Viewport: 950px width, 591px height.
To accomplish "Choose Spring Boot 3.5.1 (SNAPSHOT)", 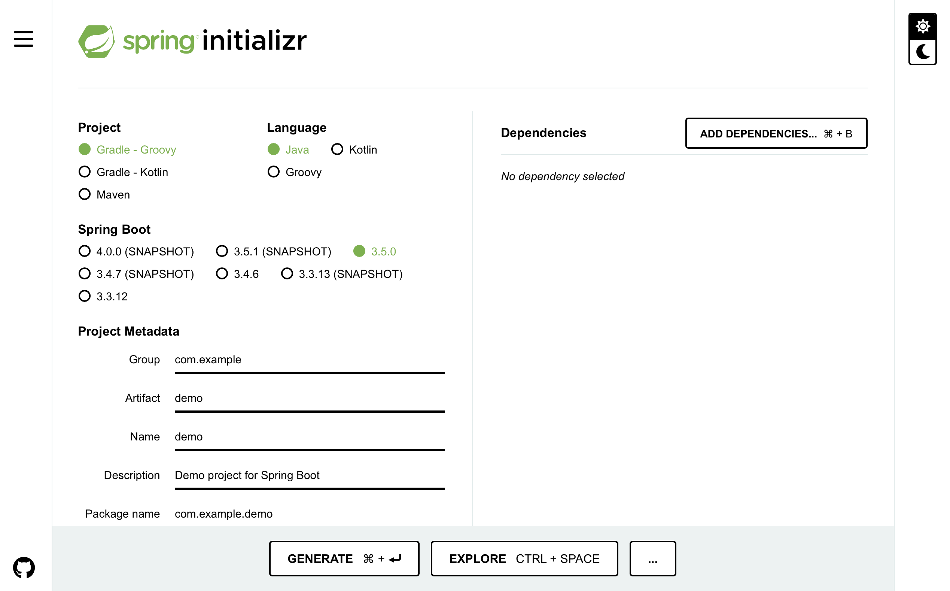I will click(x=274, y=251).
